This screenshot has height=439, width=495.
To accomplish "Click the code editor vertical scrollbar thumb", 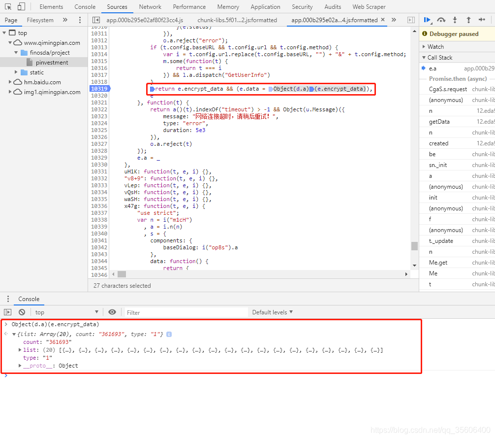I will point(414,246).
